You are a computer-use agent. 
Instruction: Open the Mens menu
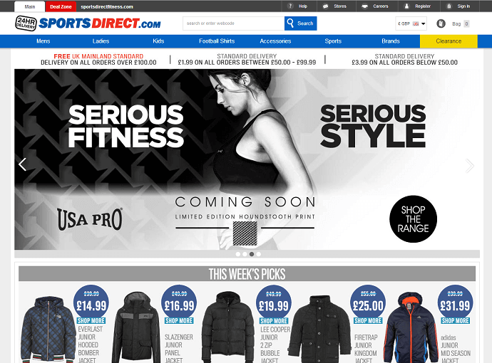pyautogui.click(x=43, y=41)
